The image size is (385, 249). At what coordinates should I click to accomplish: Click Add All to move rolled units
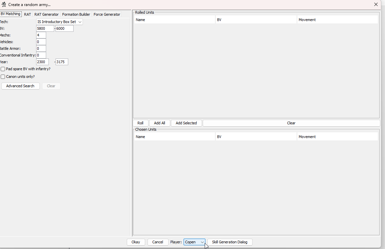(x=160, y=123)
